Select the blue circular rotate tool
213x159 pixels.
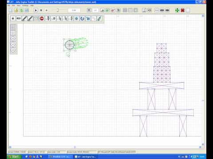82,19
